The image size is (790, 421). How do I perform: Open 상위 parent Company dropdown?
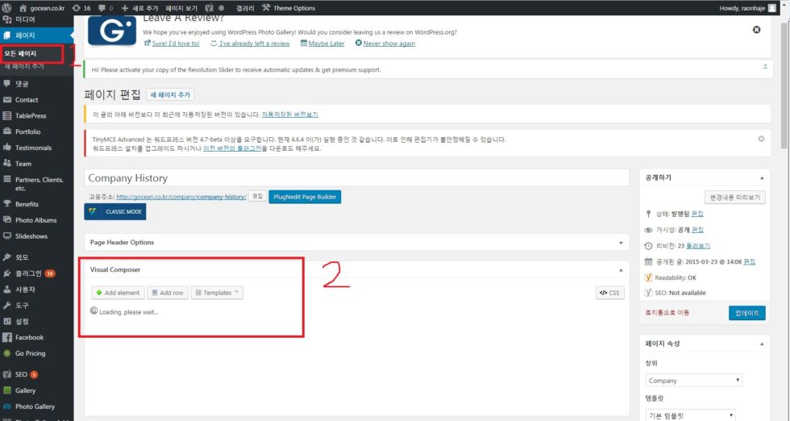click(694, 381)
